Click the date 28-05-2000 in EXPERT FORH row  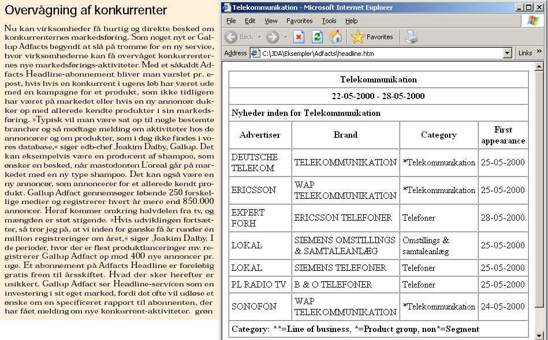coord(503,218)
